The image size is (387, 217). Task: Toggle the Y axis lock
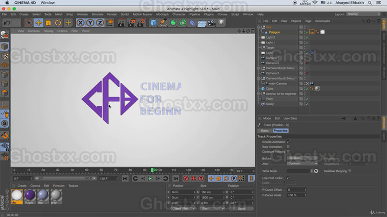(90, 23)
